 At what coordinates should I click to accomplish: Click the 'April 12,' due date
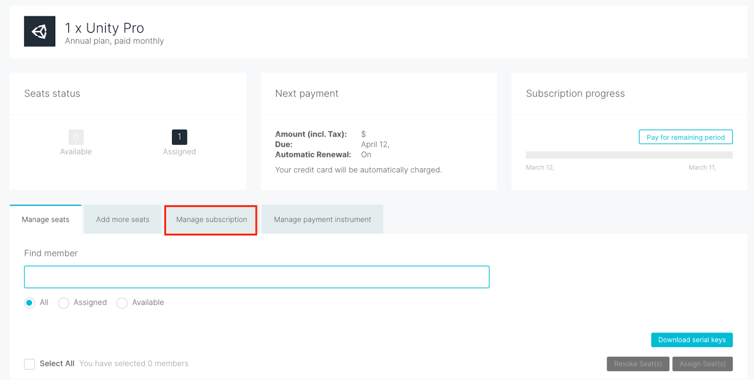pos(375,145)
